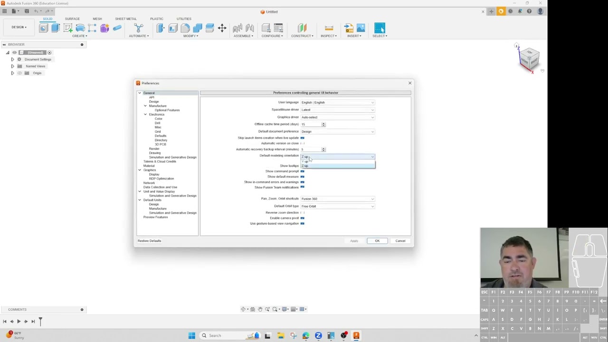
Task: Switch to the PLASTIC tab
Action: point(156,19)
